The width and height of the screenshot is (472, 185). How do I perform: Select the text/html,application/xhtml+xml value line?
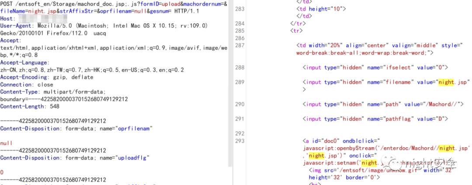click(114, 48)
